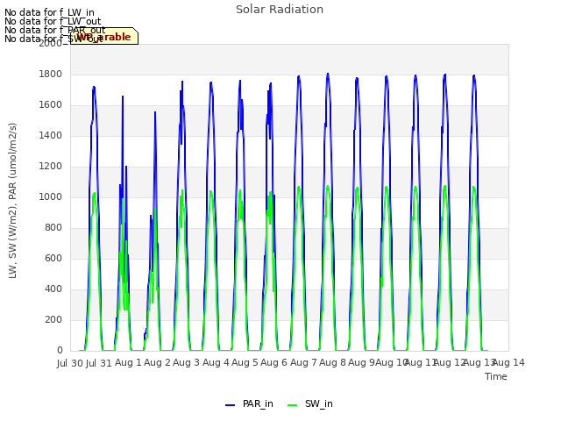Click the 200 y-axis tick label
This screenshot has height=421, width=561.
pyautogui.click(x=53, y=319)
